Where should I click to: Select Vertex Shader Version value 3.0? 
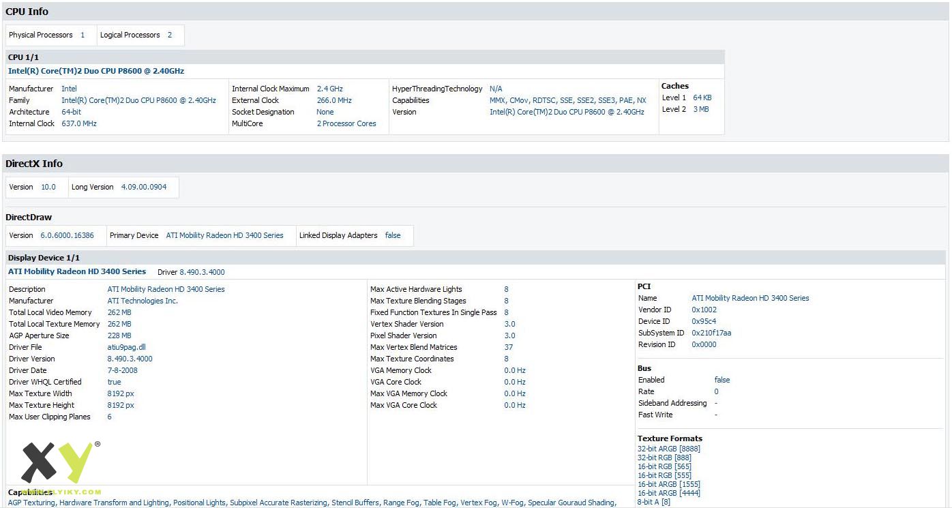pyautogui.click(x=510, y=324)
